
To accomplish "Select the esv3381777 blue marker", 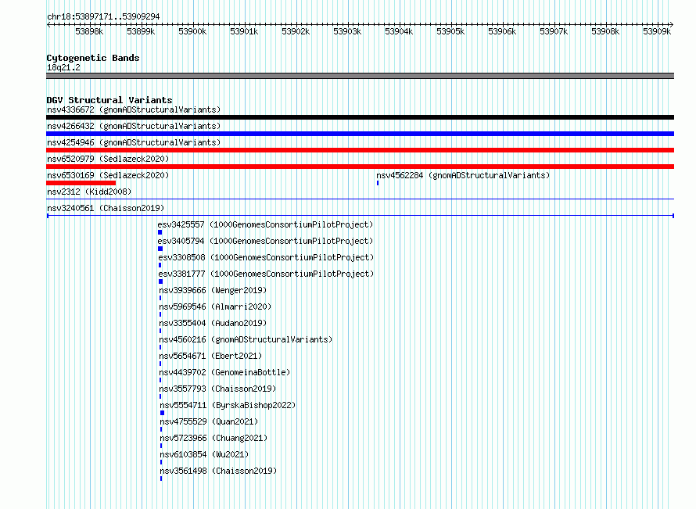I will tap(160, 281).
